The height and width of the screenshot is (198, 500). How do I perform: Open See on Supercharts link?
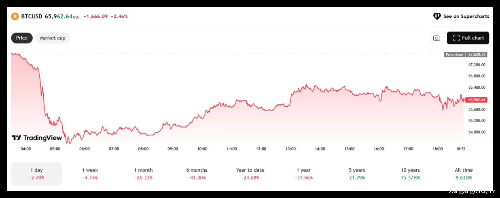[466, 17]
